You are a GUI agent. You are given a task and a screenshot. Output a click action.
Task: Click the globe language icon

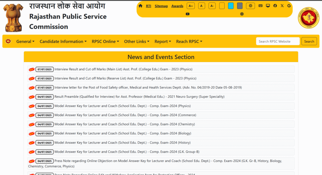click(242, 14)
